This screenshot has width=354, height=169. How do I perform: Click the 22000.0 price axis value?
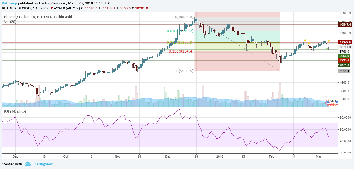(345, 13)
